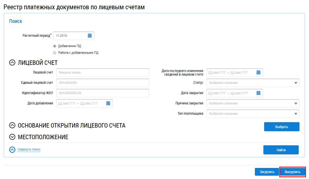This screenshot has height=179, width=309.
Task: Open the Тип плательщика dropdown
Action: 253,114
